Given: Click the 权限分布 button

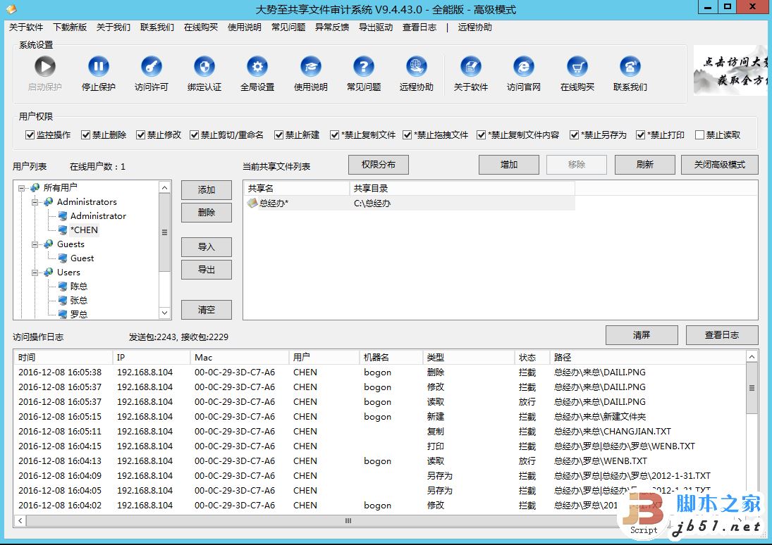Looking at the screenshot, I should point(379,165).
